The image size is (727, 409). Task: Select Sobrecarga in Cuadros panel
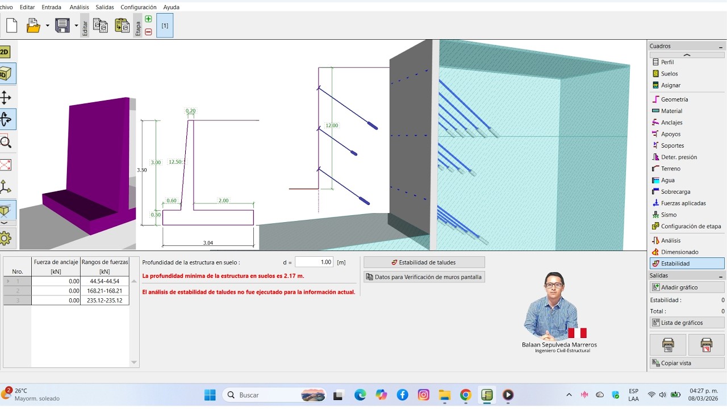pos(687,191)
